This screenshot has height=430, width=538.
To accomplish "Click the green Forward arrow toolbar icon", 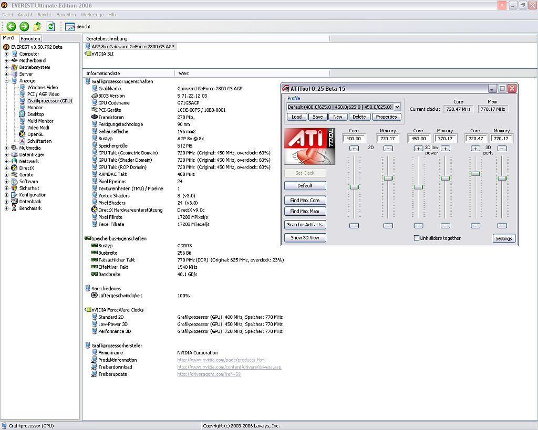I will tap(24, 26).
